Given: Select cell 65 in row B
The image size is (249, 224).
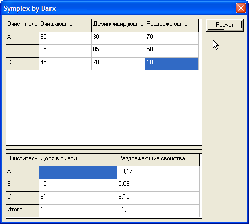Looking at the screenshot, I should coord(65,51).
